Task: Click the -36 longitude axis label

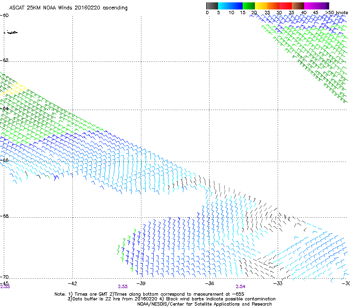Action: (209, 283)
